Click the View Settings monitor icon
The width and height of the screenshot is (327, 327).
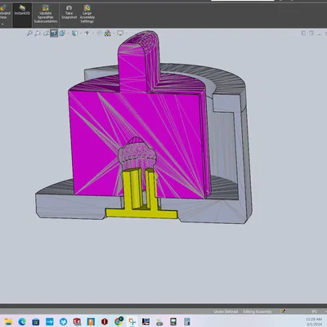120,34
